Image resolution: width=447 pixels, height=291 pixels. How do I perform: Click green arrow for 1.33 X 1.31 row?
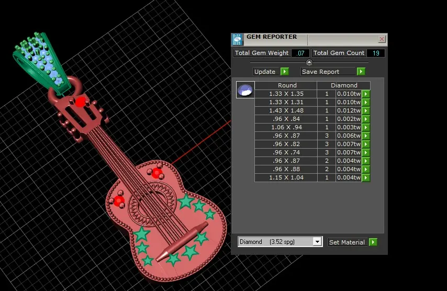(366, 102)
